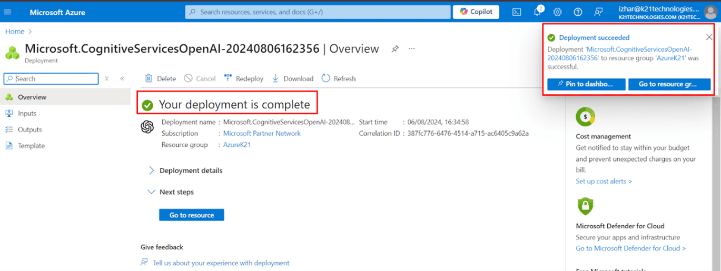721x271 pixels.
Task: Focus the top resource search box
Action: (318, 12)
